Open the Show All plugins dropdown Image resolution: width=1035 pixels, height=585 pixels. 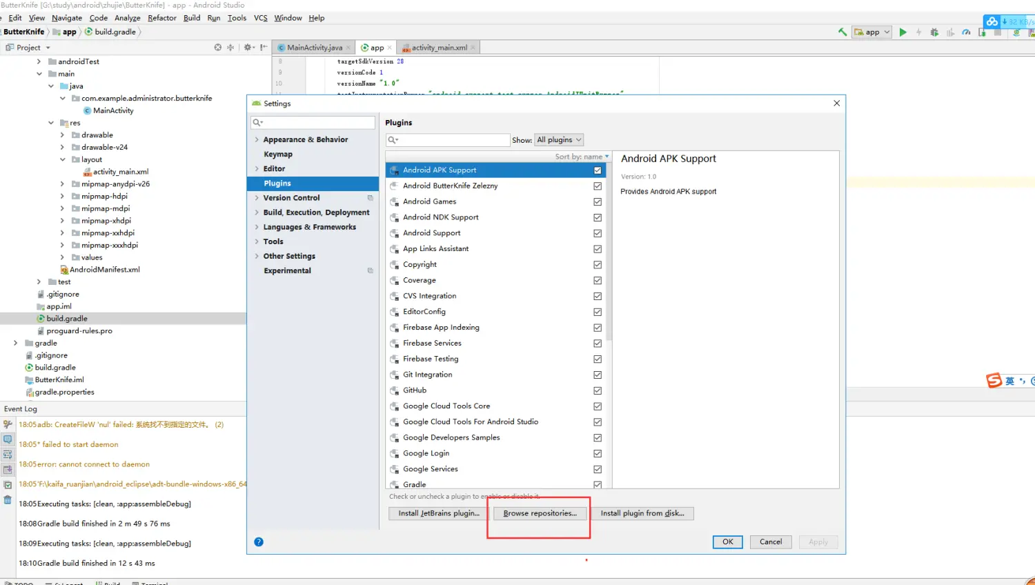[x=559, y=139]
